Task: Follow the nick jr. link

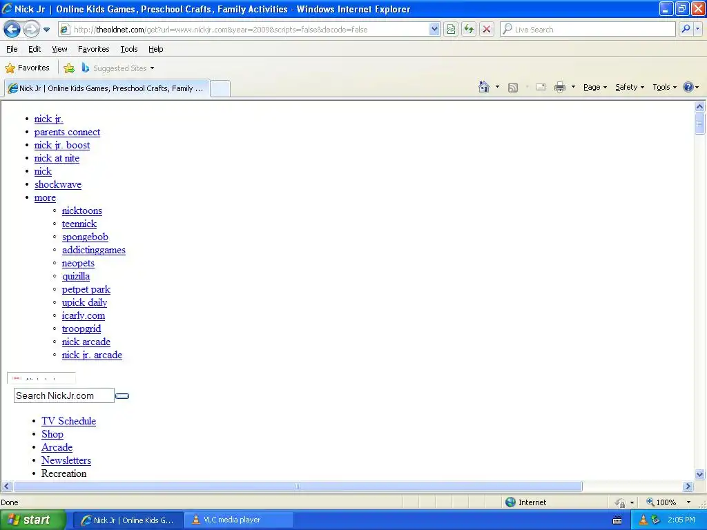Action: point(49,119)
